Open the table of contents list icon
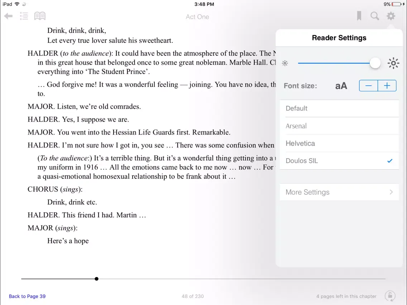Screen dimensions: 407x305 coord(24,16)
